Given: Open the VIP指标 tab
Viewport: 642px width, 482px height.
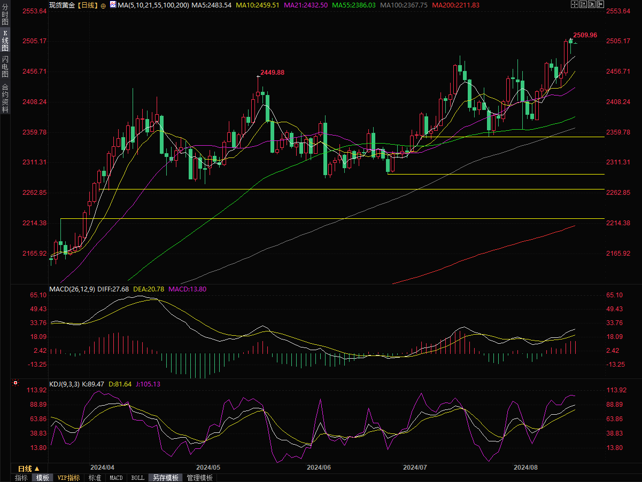Looking at the screenshot, I should click(68, 478).
